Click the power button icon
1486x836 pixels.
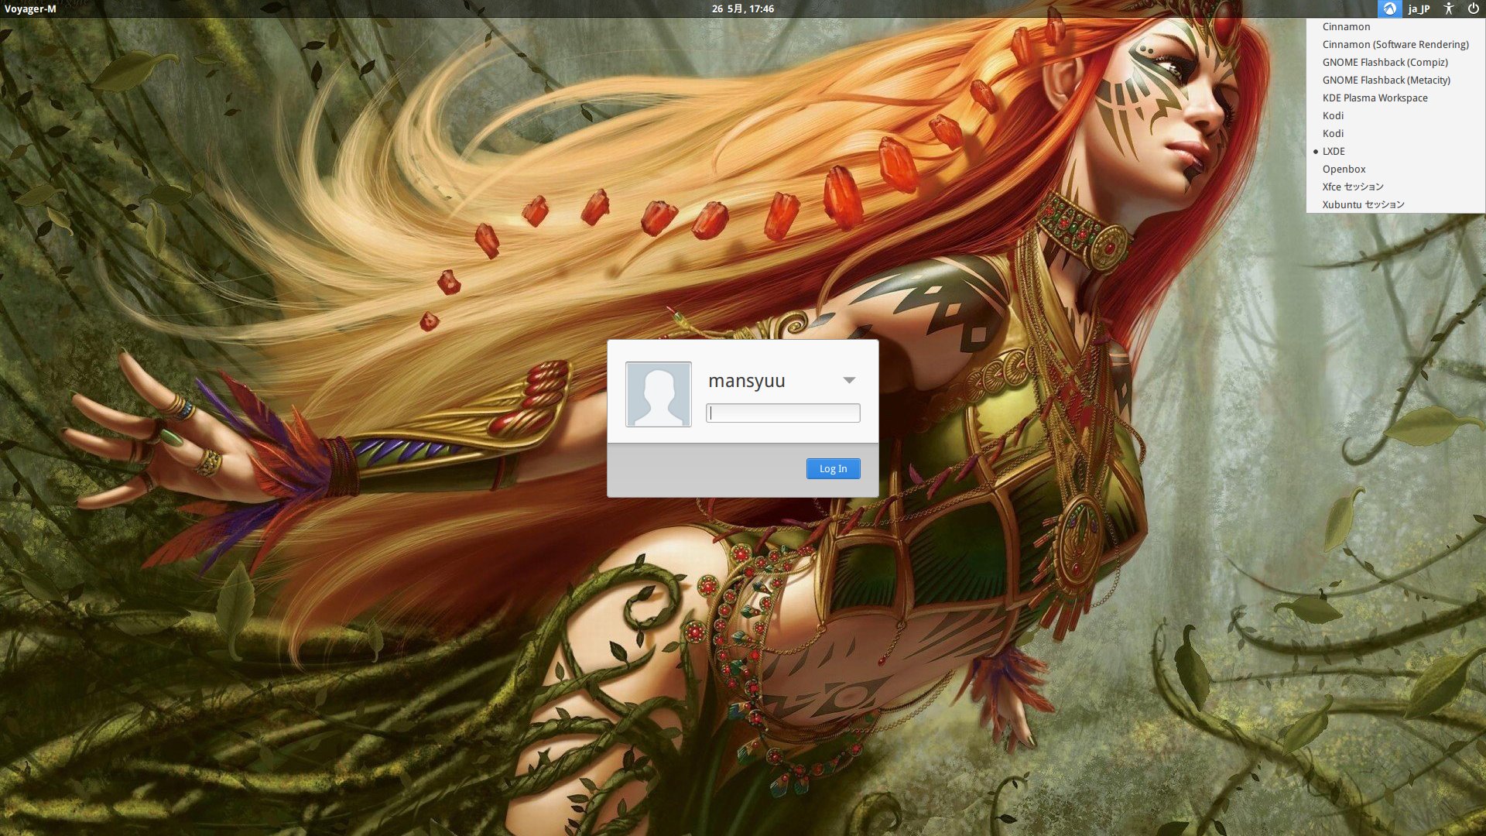pos(1473,9)
